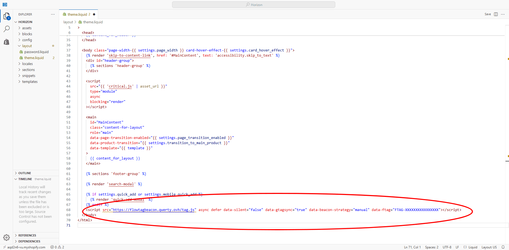Viewport: 509px width, 250px height.
Task: Open the Explorer view in the activity bar
Action: click(x=7, y=16)
